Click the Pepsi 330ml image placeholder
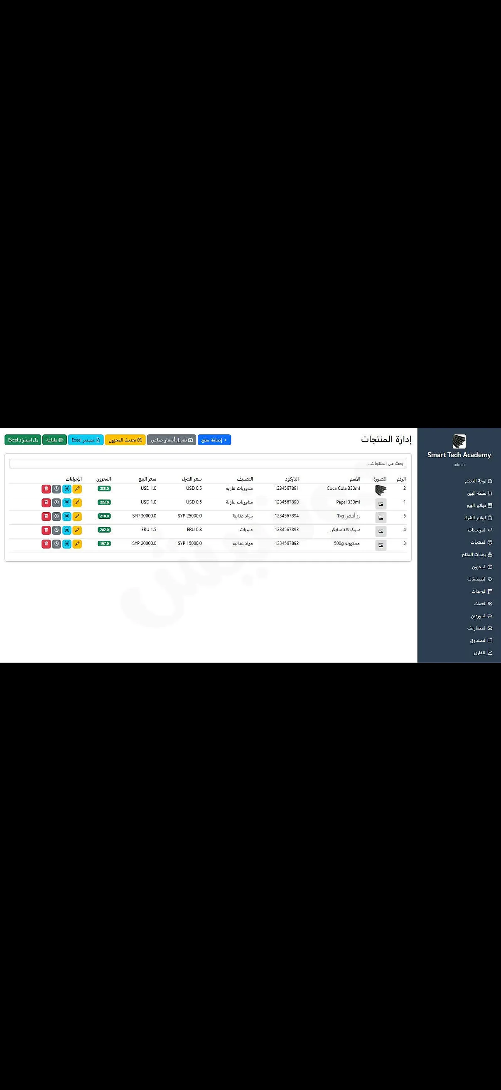 click(x=381, y=504)
